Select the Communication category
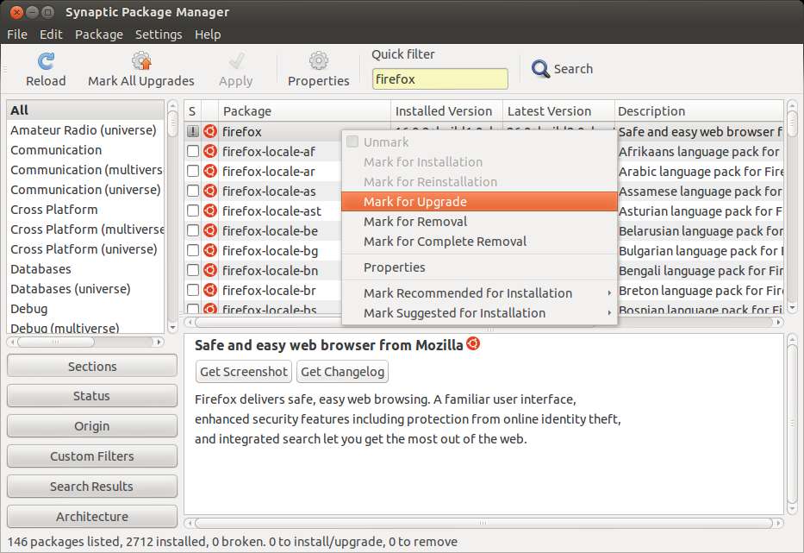Screen dimensions: 804x553 click(85, 150)
